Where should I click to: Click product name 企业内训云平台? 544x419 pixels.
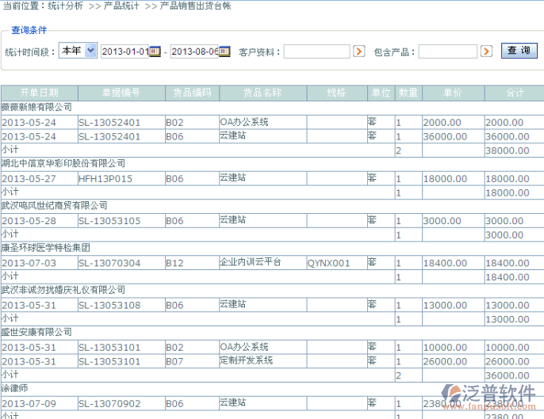[250, 261]
